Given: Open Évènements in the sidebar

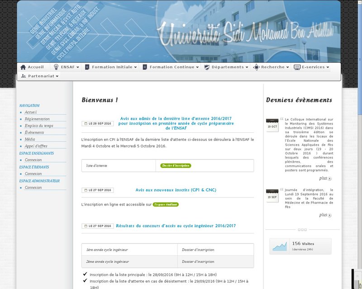Looking at the screenshot, I should (34, 132).
